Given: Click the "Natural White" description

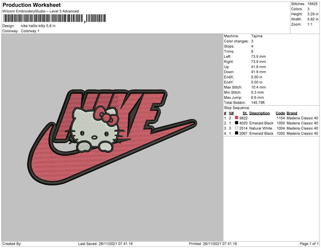Looking at the screenshot, I should 261,128.
